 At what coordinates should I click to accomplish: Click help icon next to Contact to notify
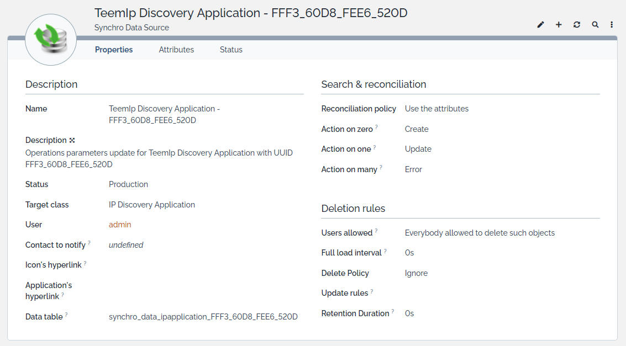(x=89, y=243)
